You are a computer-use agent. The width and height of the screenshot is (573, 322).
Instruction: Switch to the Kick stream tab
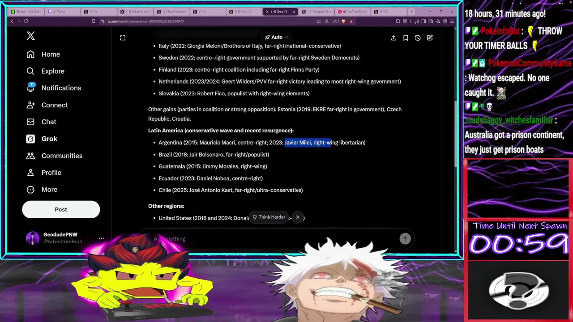[x=26, y=12]
